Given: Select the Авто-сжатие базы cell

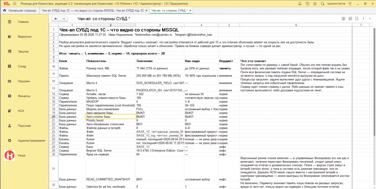Looking at the screenshot, I should [x=110, y=116].
